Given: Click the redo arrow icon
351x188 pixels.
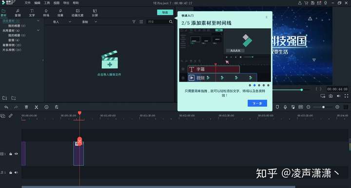Looking at the screenshot, I should point(16,107).
